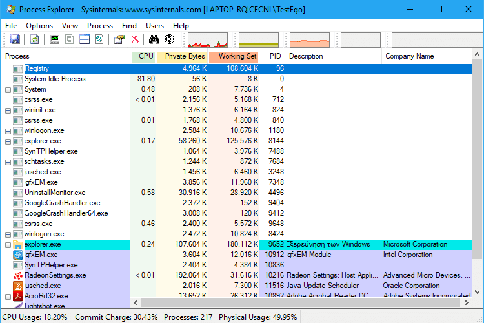The height and width of the screenshot is (323, 484).
Task: Click the Process Explorer icon in title bar
Action: point(11,9)
